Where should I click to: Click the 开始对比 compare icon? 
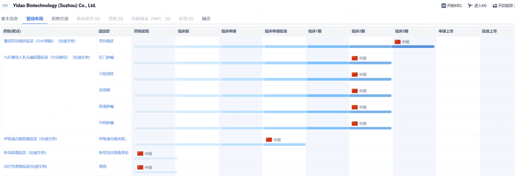(x=444, y=6)
